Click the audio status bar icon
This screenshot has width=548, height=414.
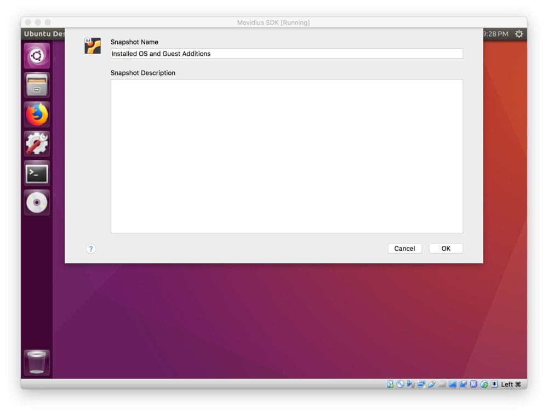point(411,384)
